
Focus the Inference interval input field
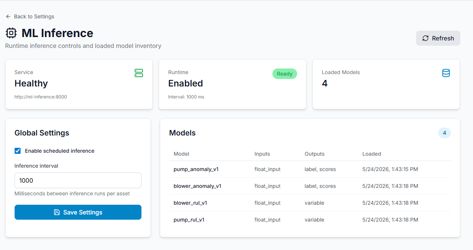click(78, 180)
